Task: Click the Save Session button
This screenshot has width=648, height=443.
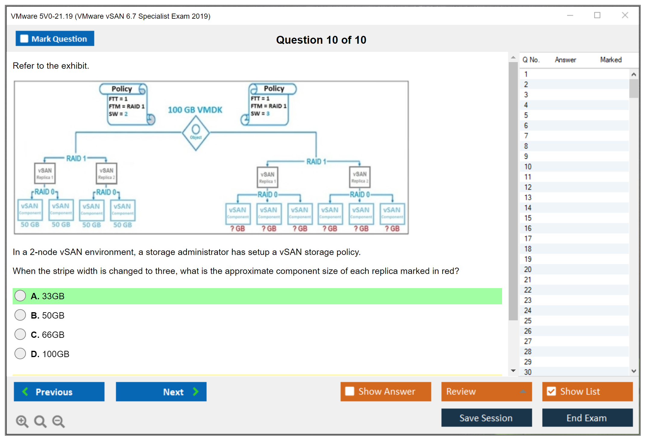Action: tap(486, 418)
